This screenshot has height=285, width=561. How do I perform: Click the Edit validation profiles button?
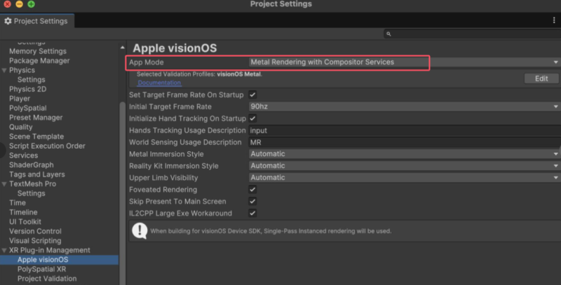[x=541, y=78]
